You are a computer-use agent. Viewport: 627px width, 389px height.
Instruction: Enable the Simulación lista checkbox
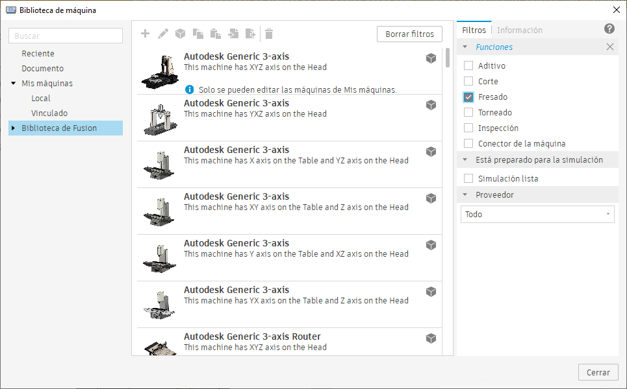[468, 178]
